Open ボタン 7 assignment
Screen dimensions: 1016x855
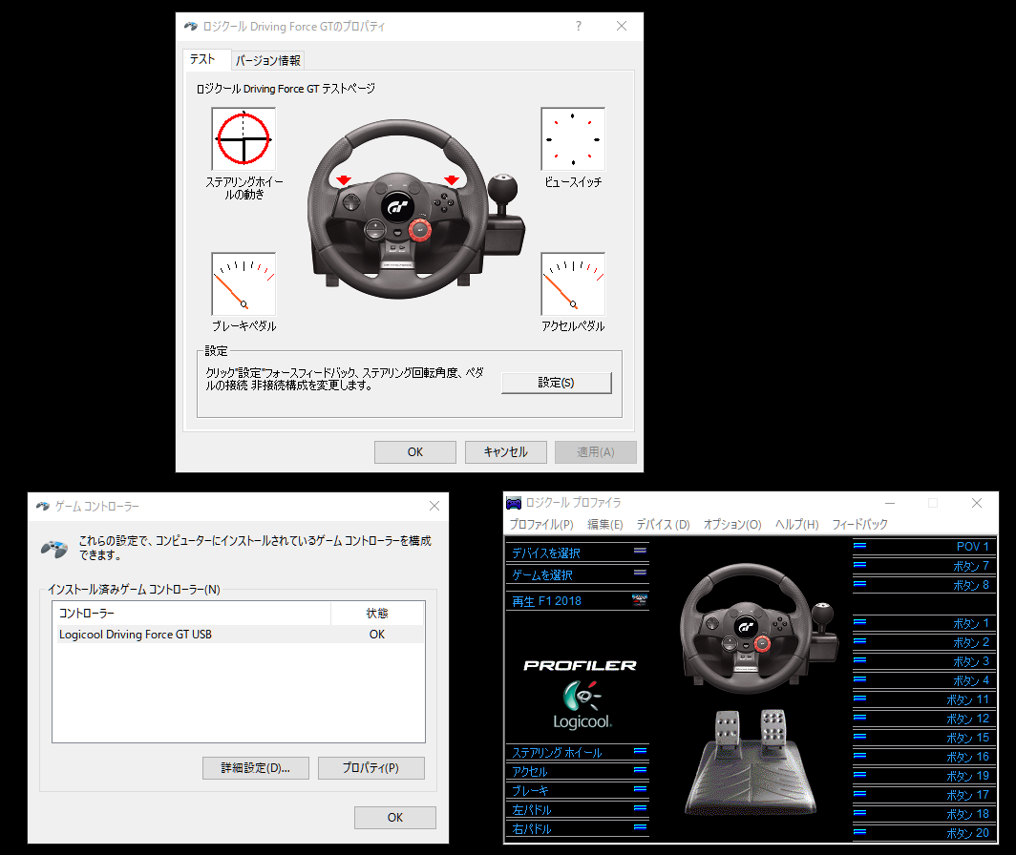pos(924,566)
